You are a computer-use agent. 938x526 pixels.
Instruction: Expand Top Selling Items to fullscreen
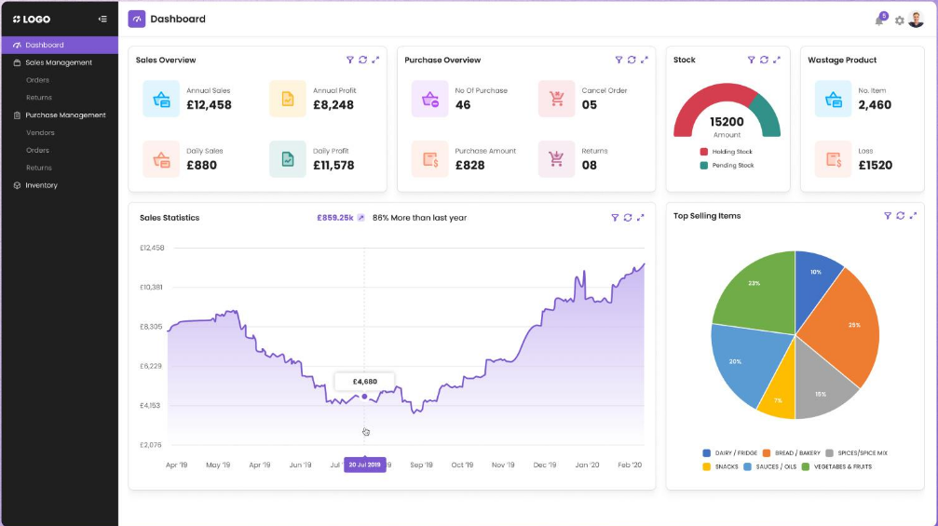coord(912,216)
